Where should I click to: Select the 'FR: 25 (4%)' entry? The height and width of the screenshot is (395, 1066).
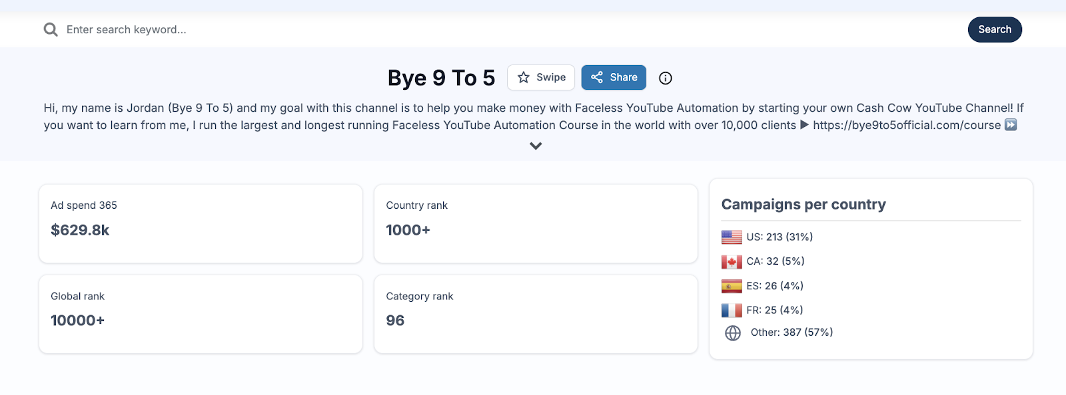point(775,310)
